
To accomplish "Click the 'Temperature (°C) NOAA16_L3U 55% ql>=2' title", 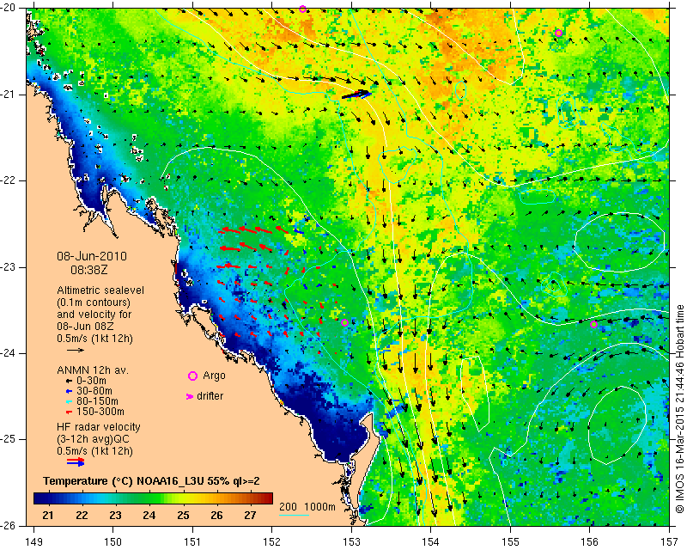I will click(x=151, y=481).
